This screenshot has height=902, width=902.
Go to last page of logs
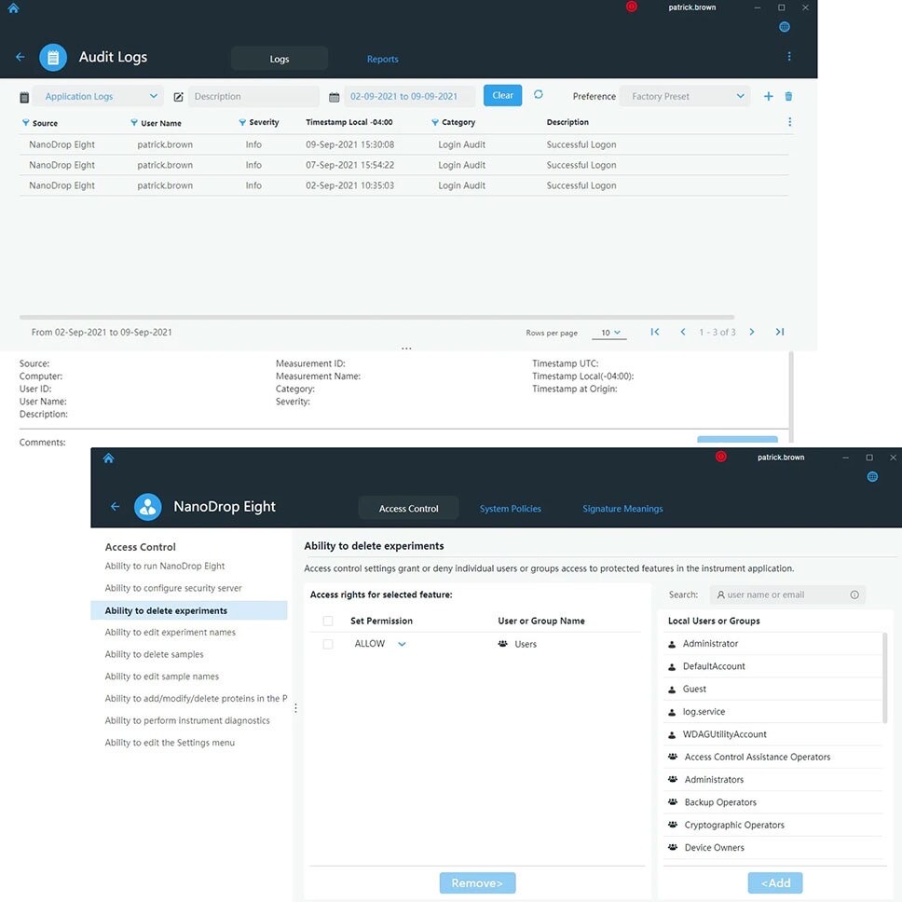(780, 332)
